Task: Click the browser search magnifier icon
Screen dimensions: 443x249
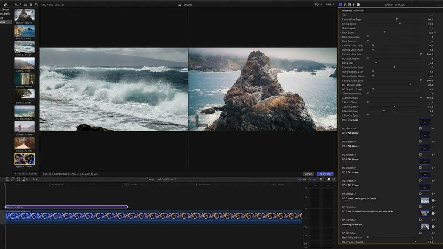Action: [36, 4]
